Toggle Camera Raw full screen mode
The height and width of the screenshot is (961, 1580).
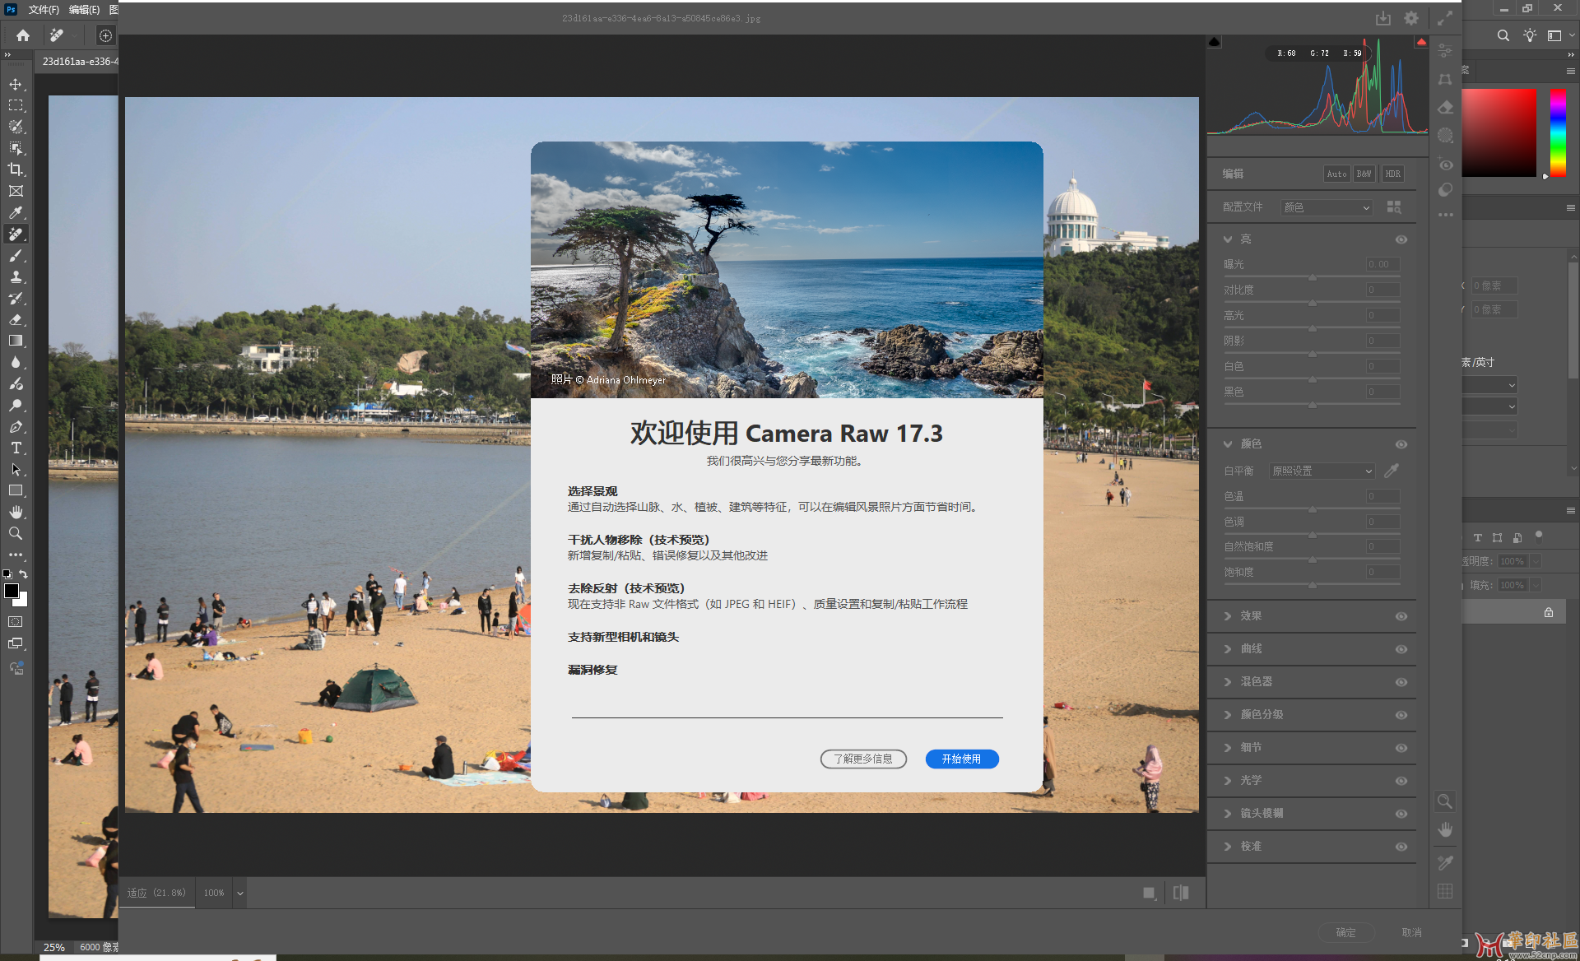[1445, 18]
